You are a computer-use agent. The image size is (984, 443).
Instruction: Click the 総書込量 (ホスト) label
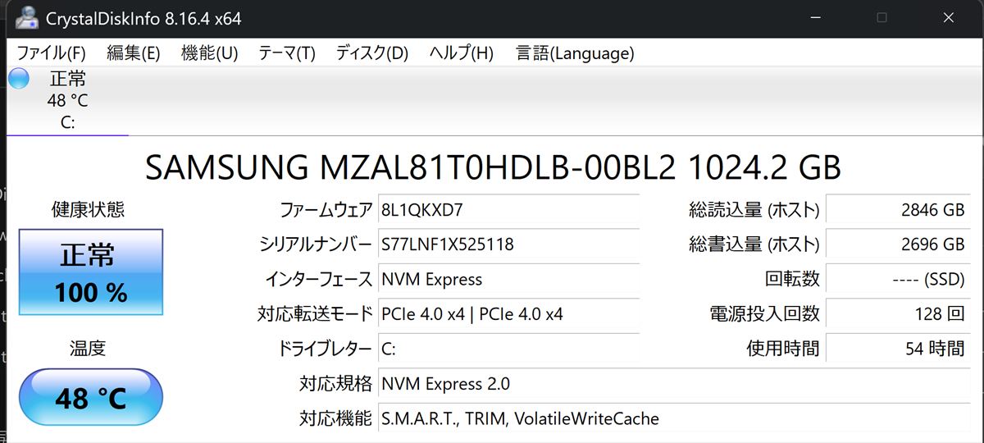(754, 244)
